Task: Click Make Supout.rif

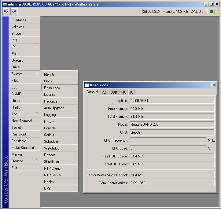Action: (24, 148)
